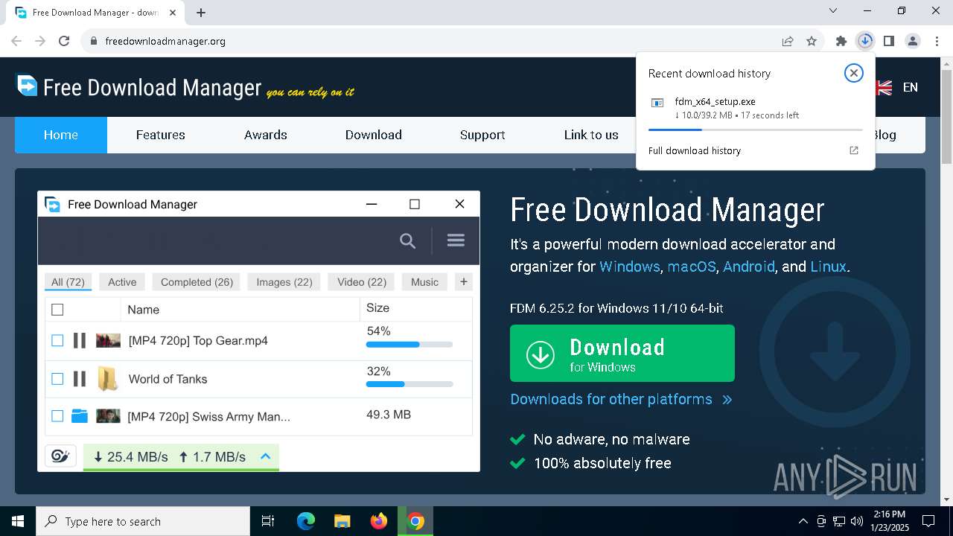
Task: Click the Top Gear video thumbnail
Action: pos(108,340)
